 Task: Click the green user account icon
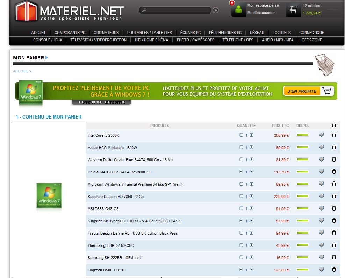[x=239, y=9]
